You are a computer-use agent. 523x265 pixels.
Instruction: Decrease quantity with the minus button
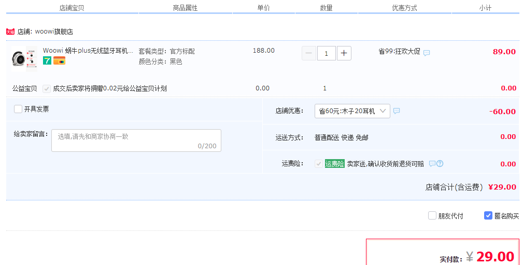coord(309,53)
